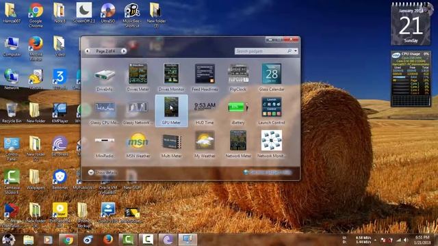Open Wallpapers folder on desktop
Screen dimensions: 438x246
click(x=36, y=179)
